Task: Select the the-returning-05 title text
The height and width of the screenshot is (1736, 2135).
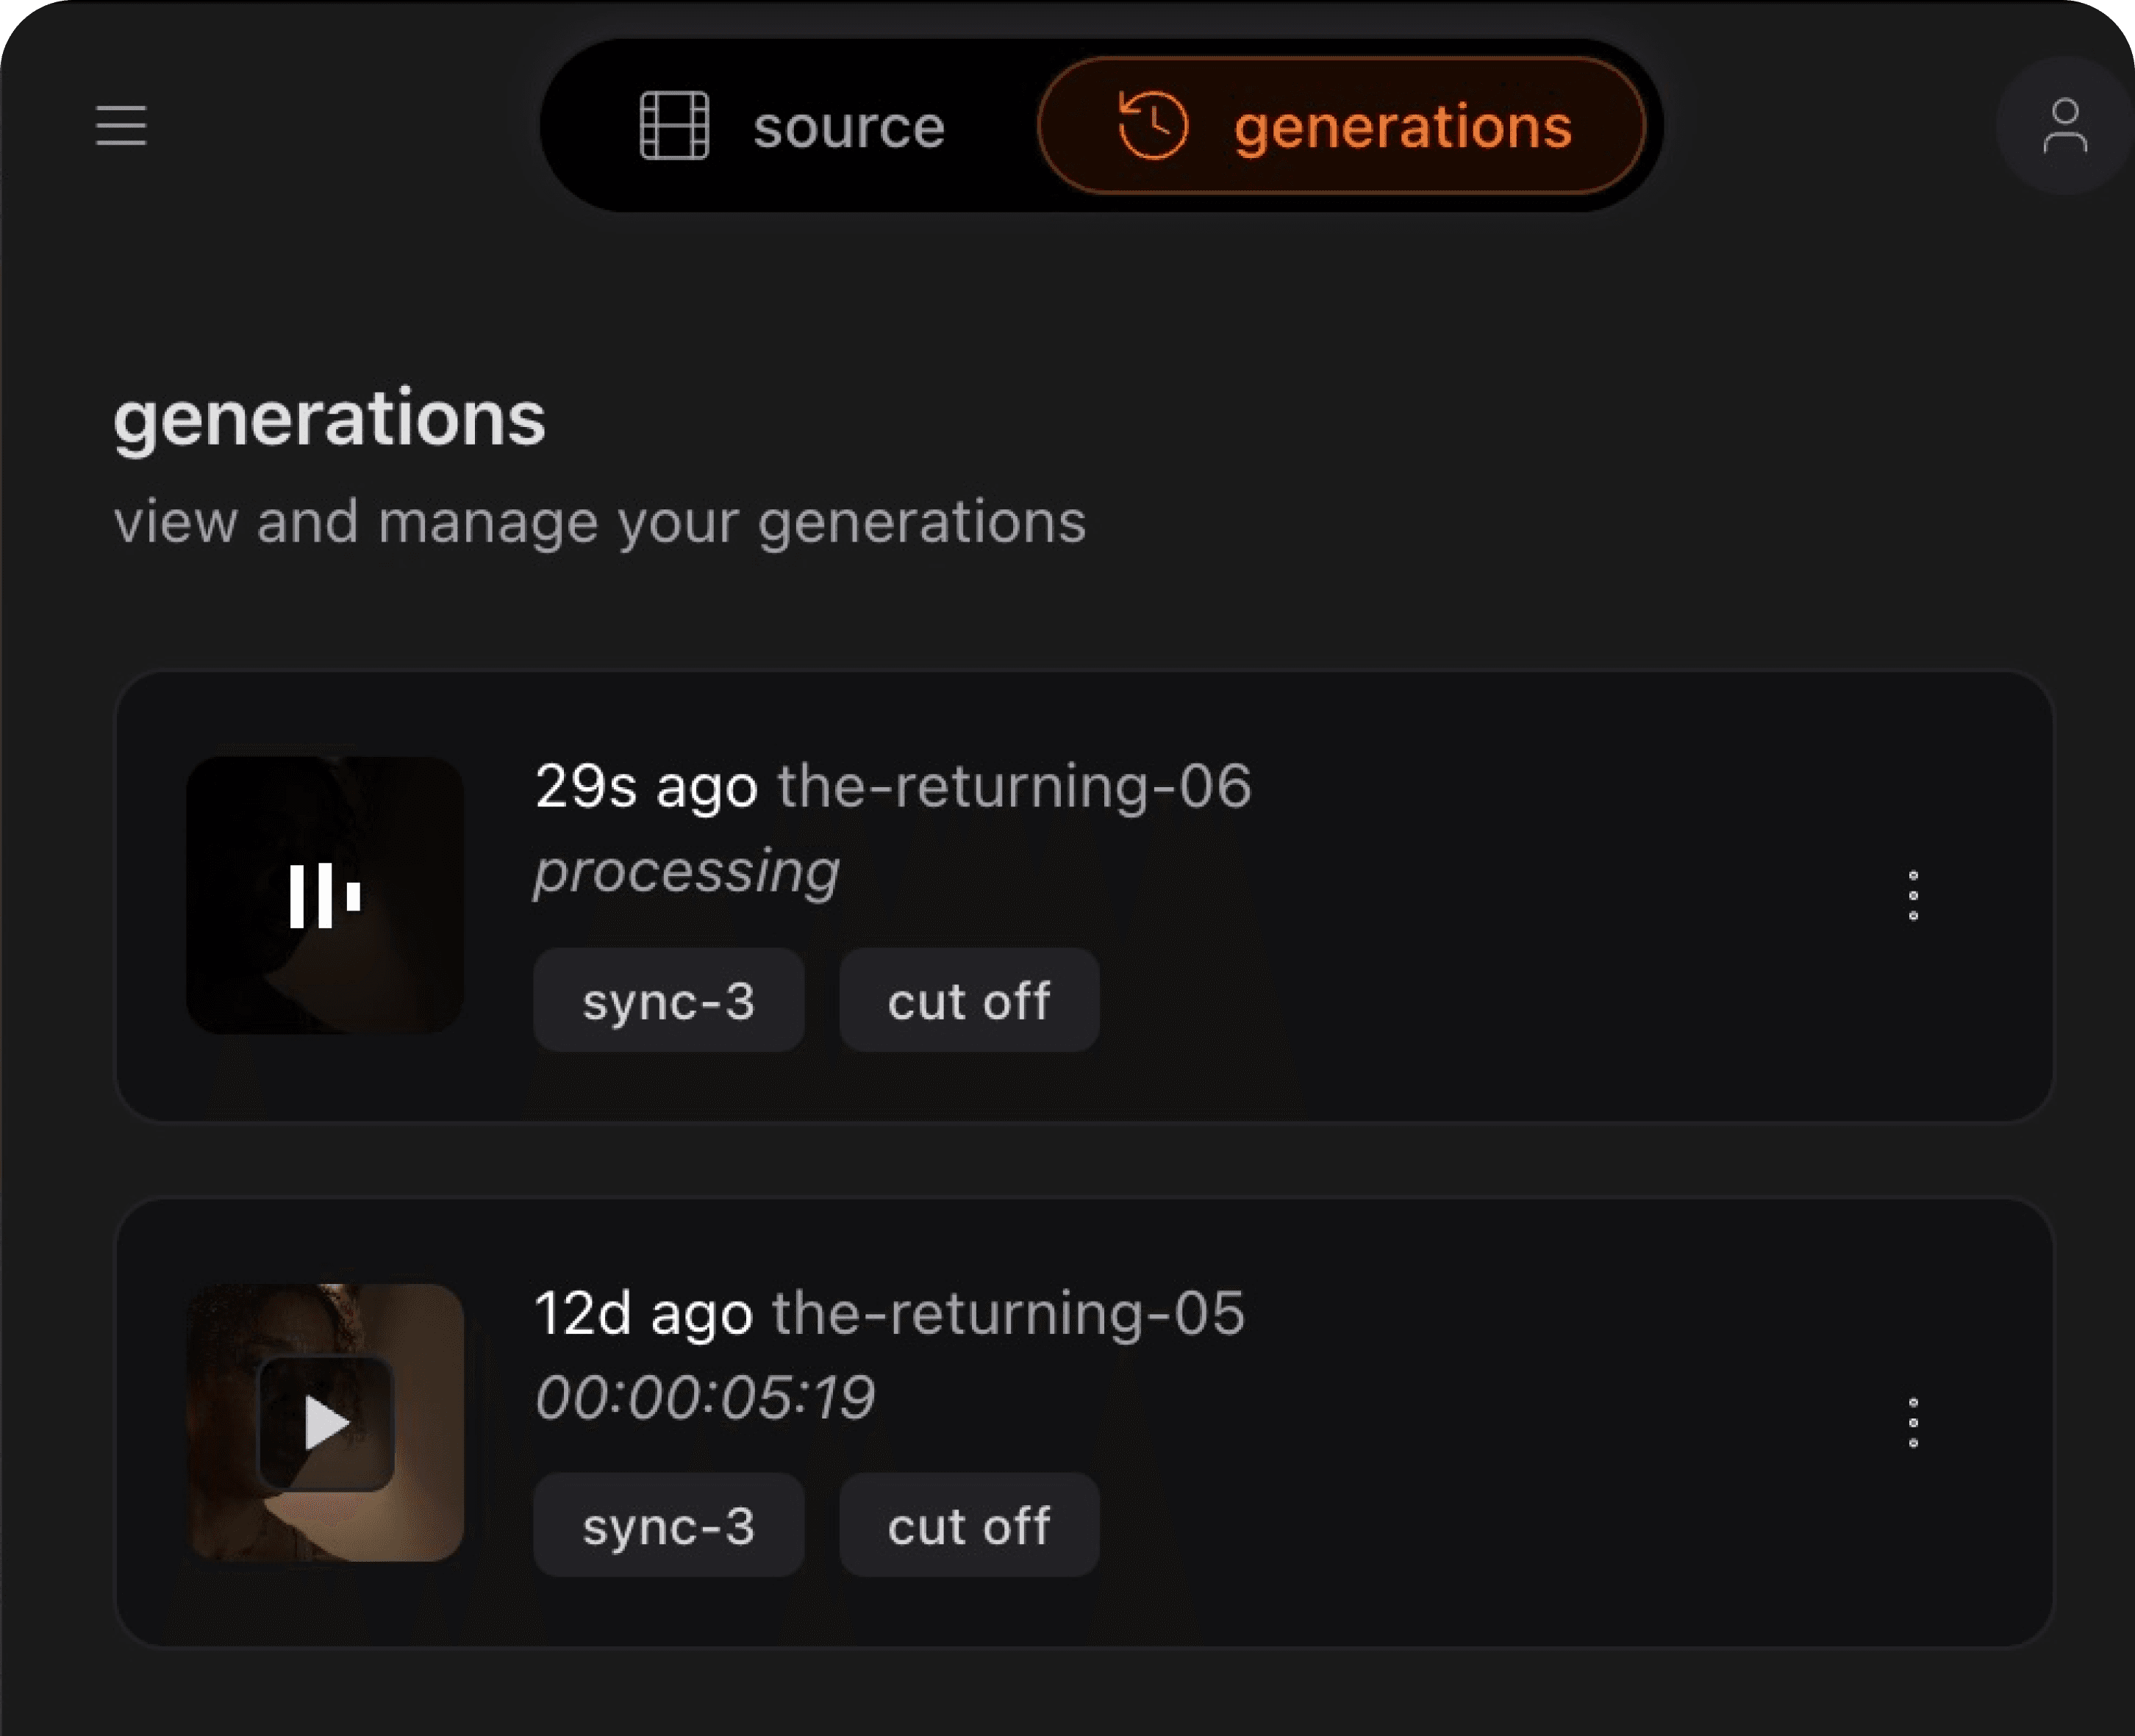Action: click(1009, 1313)
